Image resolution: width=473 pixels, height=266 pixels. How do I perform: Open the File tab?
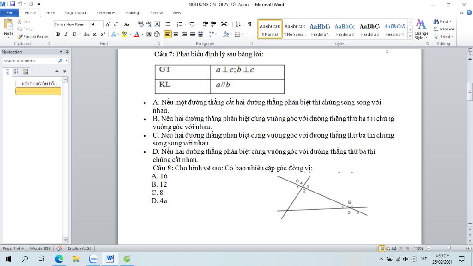[10, 12]
